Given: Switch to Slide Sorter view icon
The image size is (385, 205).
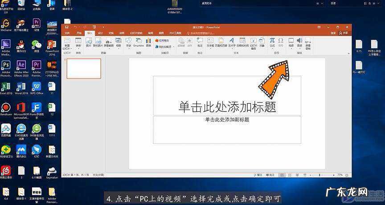Looking at the screenshot, I should [x=290, y=175].
